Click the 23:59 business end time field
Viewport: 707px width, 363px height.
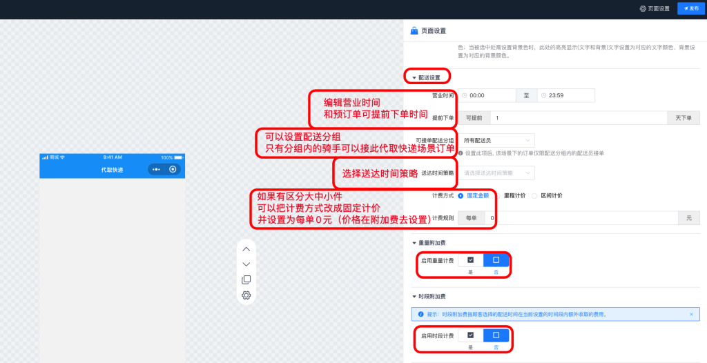click(566, 95)
